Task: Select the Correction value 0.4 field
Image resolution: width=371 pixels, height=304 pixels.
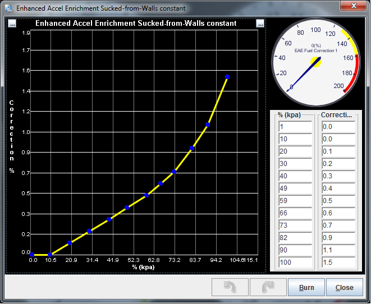Action: point(338,188)
